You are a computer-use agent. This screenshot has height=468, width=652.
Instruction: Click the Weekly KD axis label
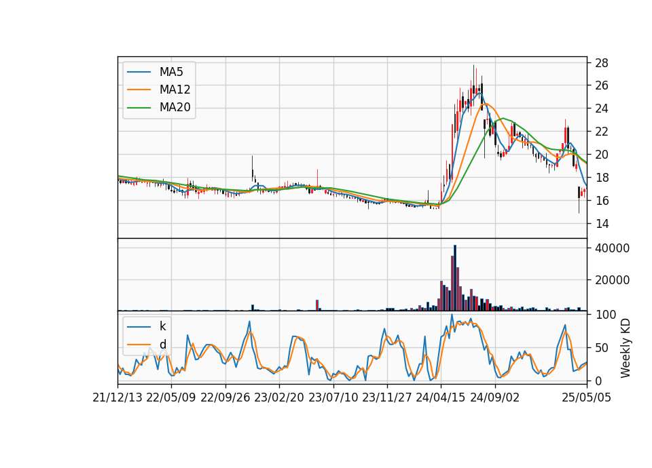pos(625,348)
